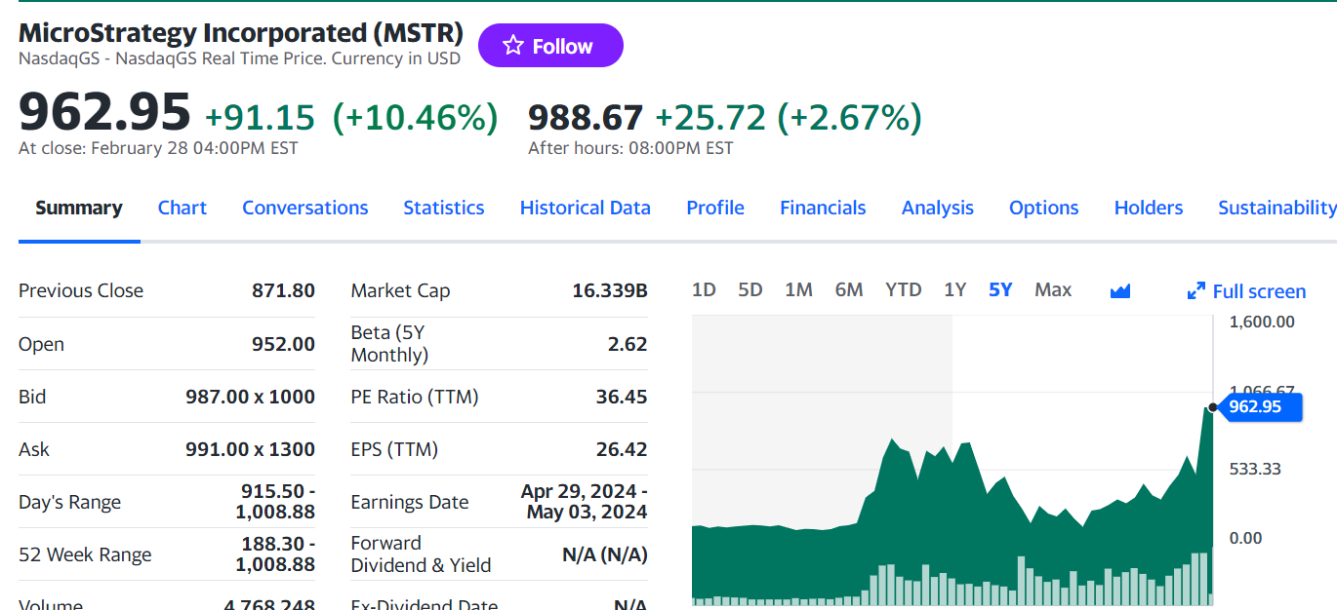Click the Full screen expand arrows icon
Screen dimensions: 1337x610
[x=1196, y=291]
